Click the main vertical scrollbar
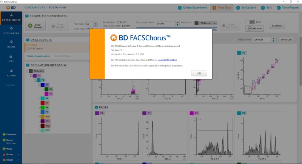302x164 pixels. pos(300,61)
